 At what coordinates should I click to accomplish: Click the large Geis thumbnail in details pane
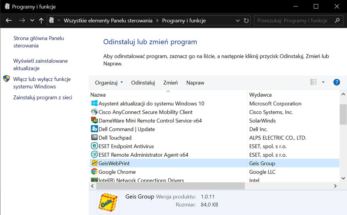click(x=108, y=203)
